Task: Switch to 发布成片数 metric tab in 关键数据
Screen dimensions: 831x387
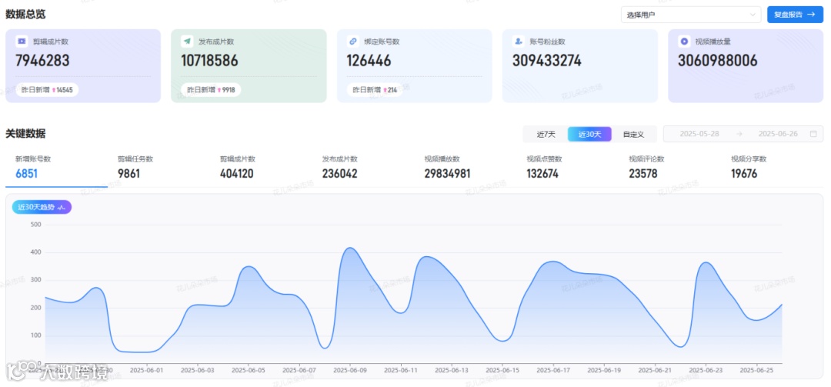Action: [363, 167]
